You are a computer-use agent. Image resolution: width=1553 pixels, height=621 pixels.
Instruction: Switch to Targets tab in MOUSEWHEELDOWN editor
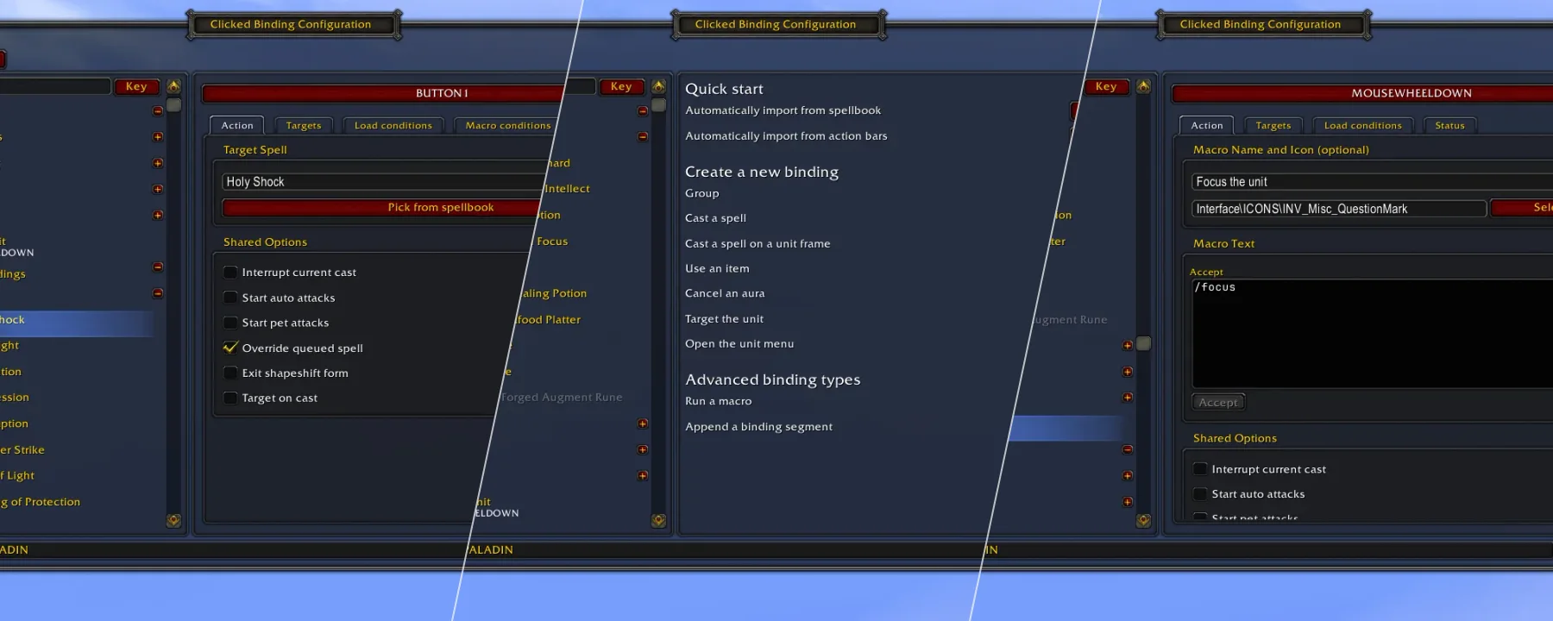[x=1273, y=126]
